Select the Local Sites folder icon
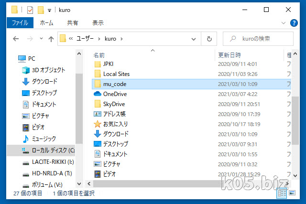This screenshot has height=204, width=306. click(98, 74)
